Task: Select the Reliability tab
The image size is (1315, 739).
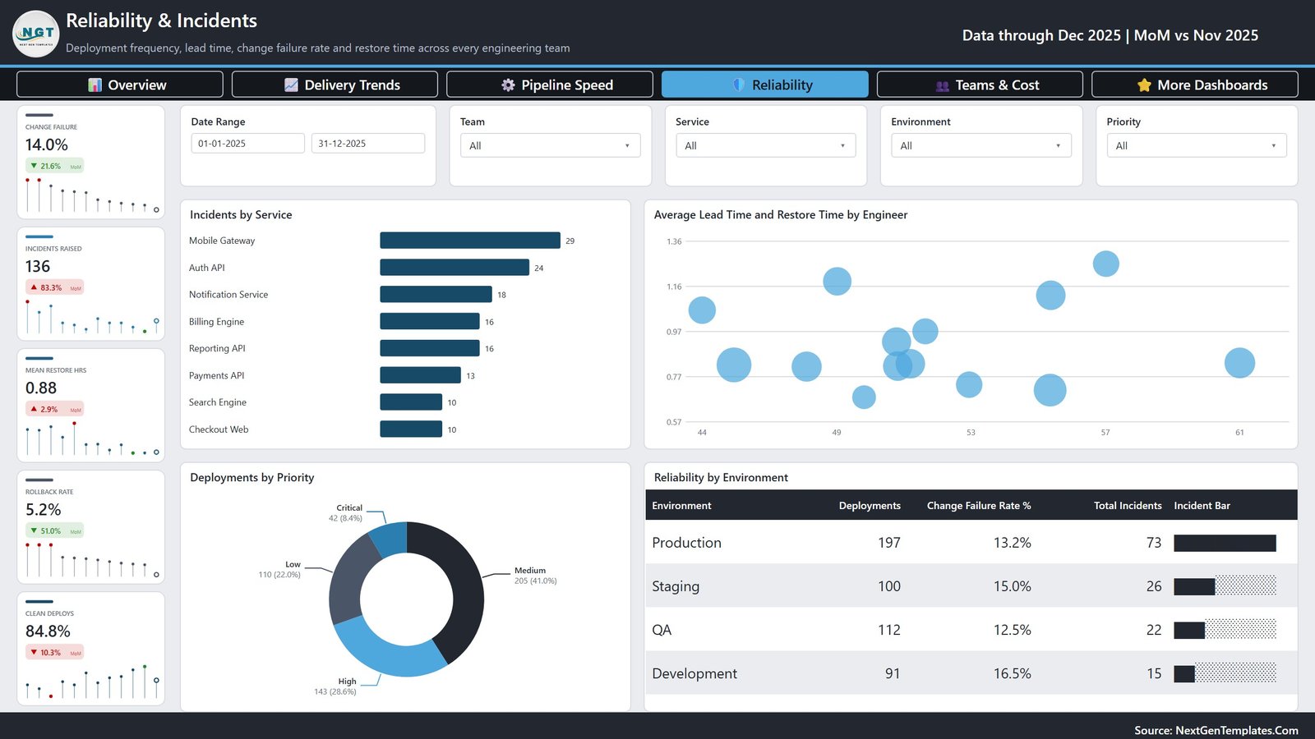Action: [765, 85]
